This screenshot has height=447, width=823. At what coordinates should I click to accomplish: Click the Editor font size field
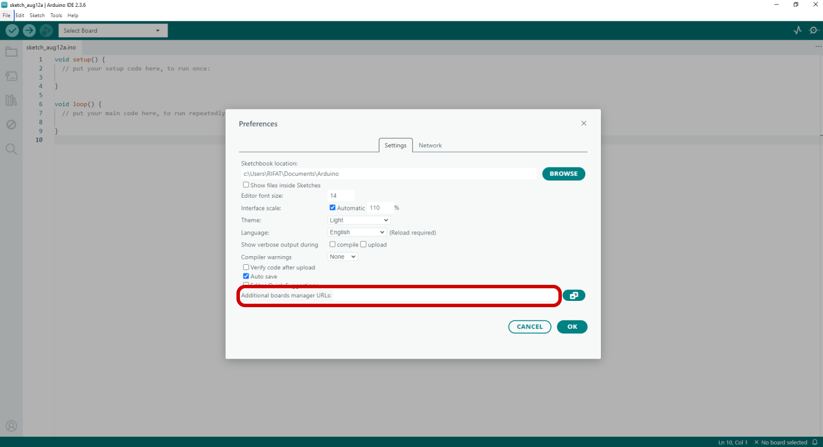341,196
